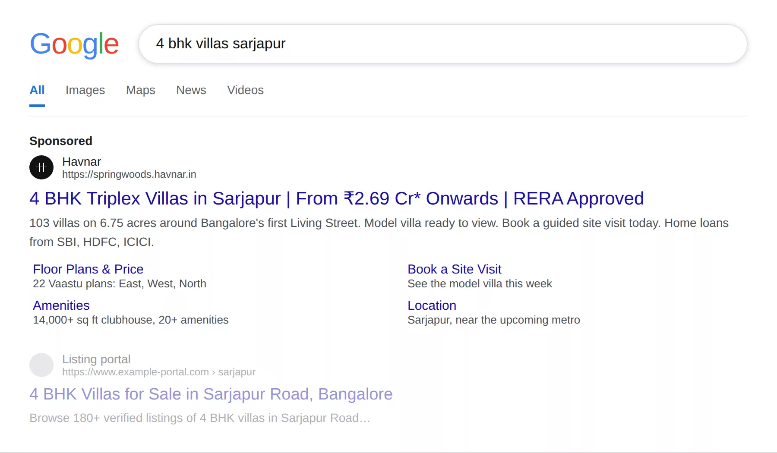Click the 'Browse 180+ verified listings' snippet
Image resolution: width=777 pixels, height=453 pixels.
click(200, 418)
